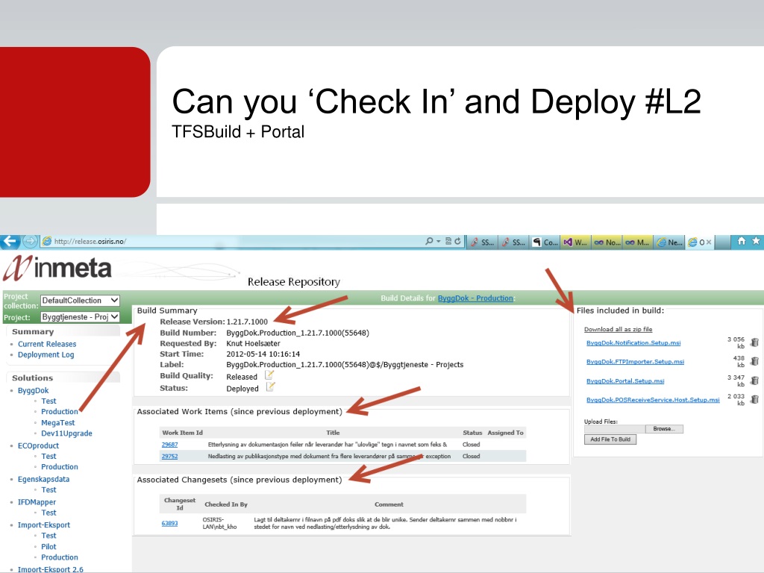The width and height of the screenshot is (764, 573).
Task: Click the compatibility view icon in address bar
Action: pyautogui.click(x=448, y=241)
